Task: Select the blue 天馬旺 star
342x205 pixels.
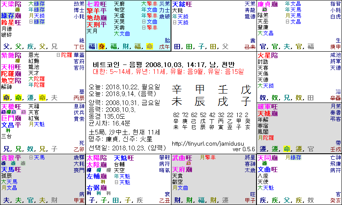Action: click(11, 170)
